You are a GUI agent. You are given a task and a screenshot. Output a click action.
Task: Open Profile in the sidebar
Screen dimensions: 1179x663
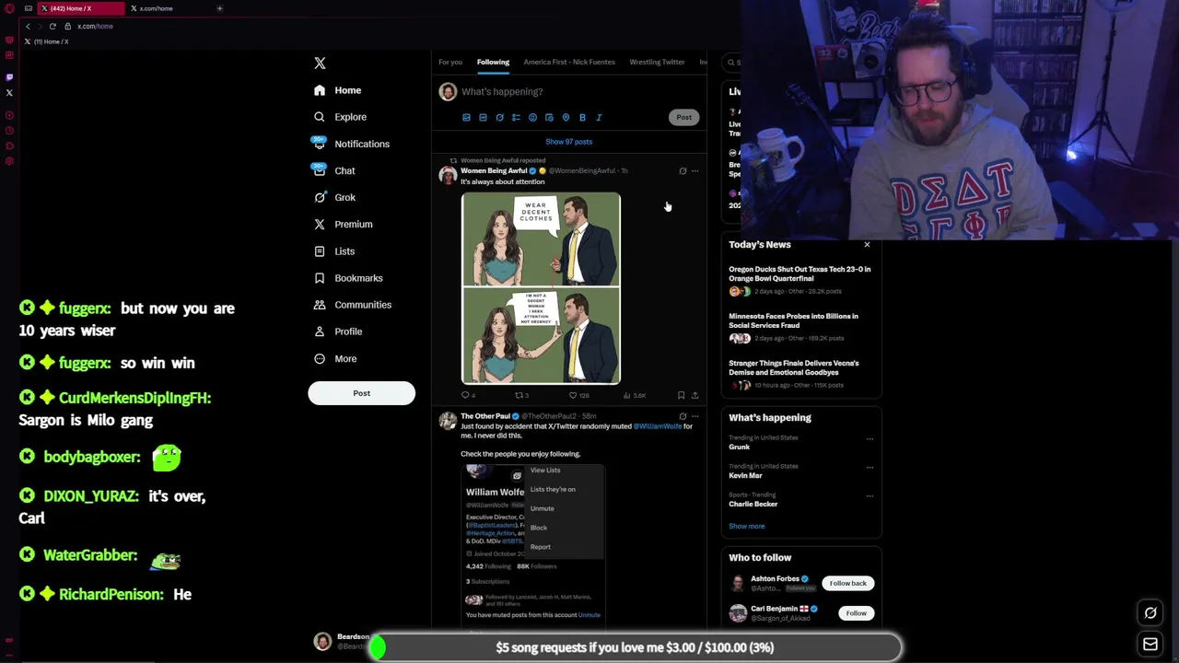(x=338, y=331)
